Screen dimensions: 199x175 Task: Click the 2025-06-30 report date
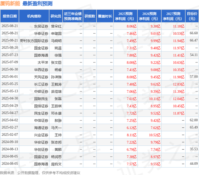tap(10, 69)
